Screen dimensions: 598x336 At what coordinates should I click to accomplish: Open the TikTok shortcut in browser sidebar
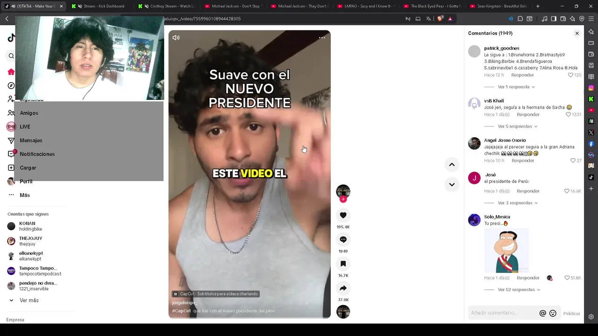pyautogui.click(x=591, y=177)
